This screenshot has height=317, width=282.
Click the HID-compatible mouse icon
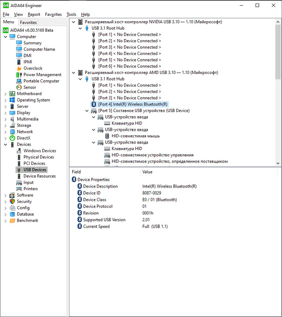pos(107,136)
